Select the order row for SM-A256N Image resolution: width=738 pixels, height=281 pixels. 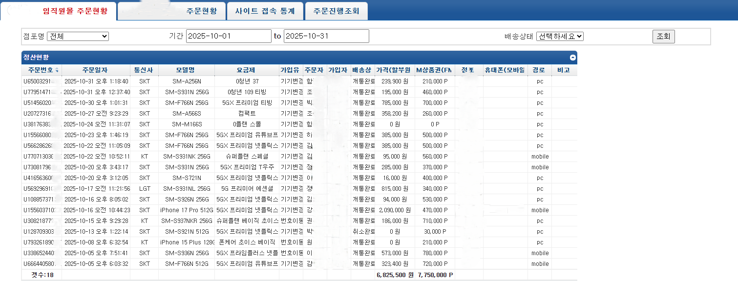coord(186,81)
